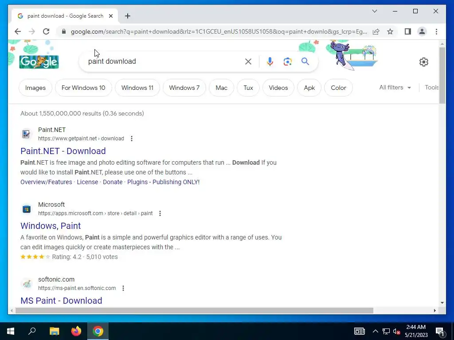This screenshot has height=340, width=454.
Task: Open the MS Paint - Download result
Action: 61,301
